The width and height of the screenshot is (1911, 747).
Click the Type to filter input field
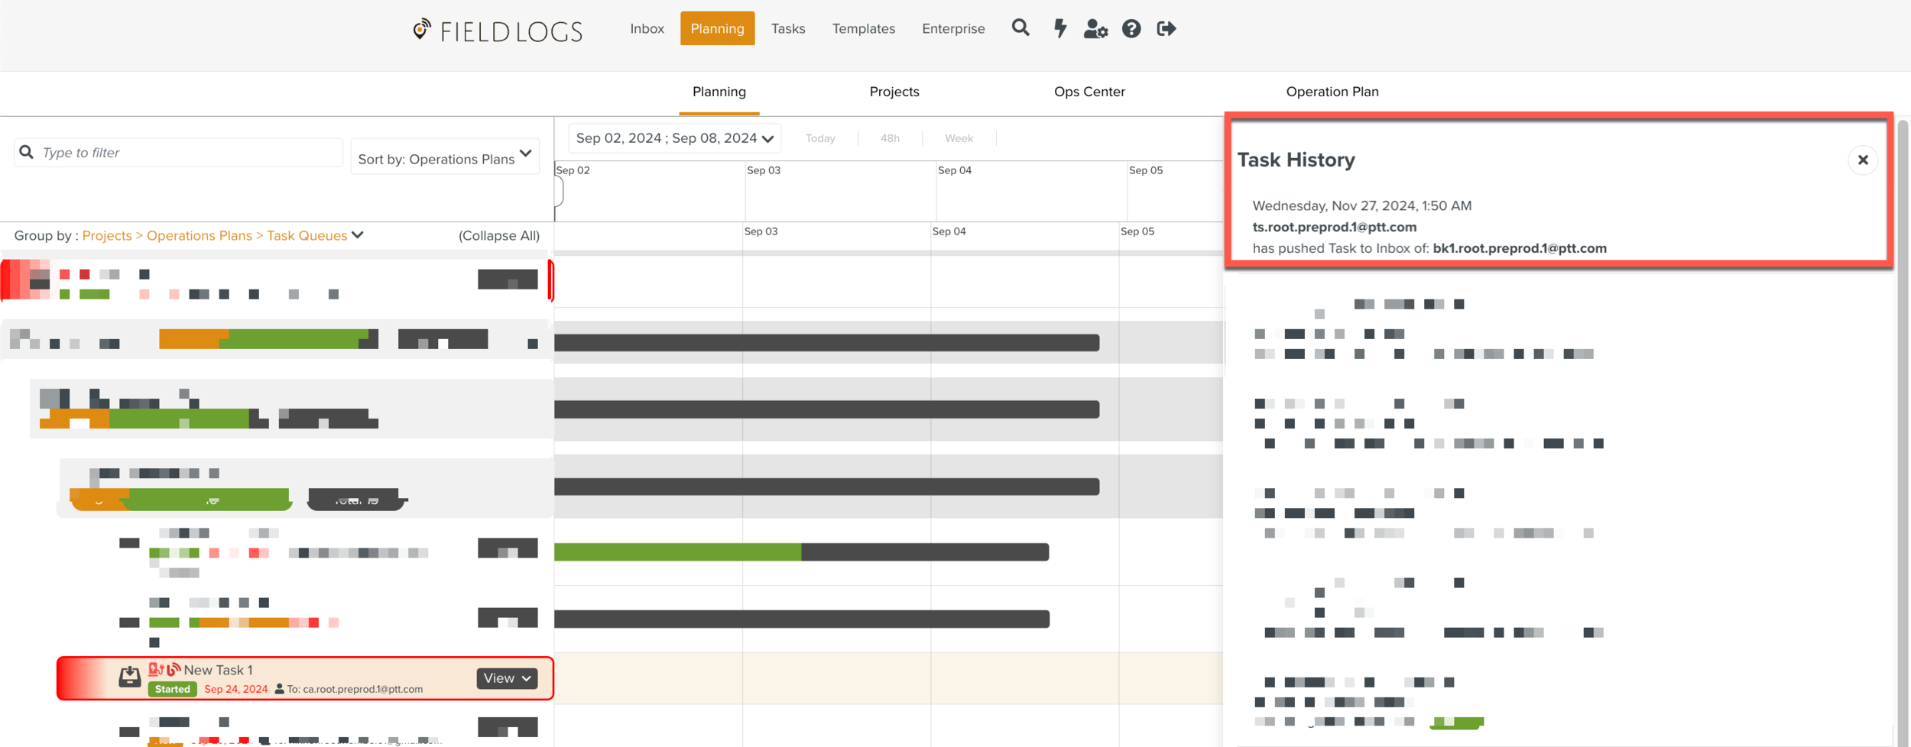pos(183,153)
